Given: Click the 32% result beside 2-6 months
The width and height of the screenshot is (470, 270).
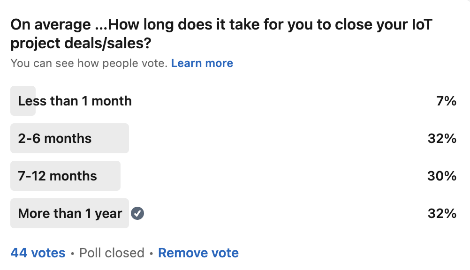Looking at the screenshot, I should pos(442,139).
